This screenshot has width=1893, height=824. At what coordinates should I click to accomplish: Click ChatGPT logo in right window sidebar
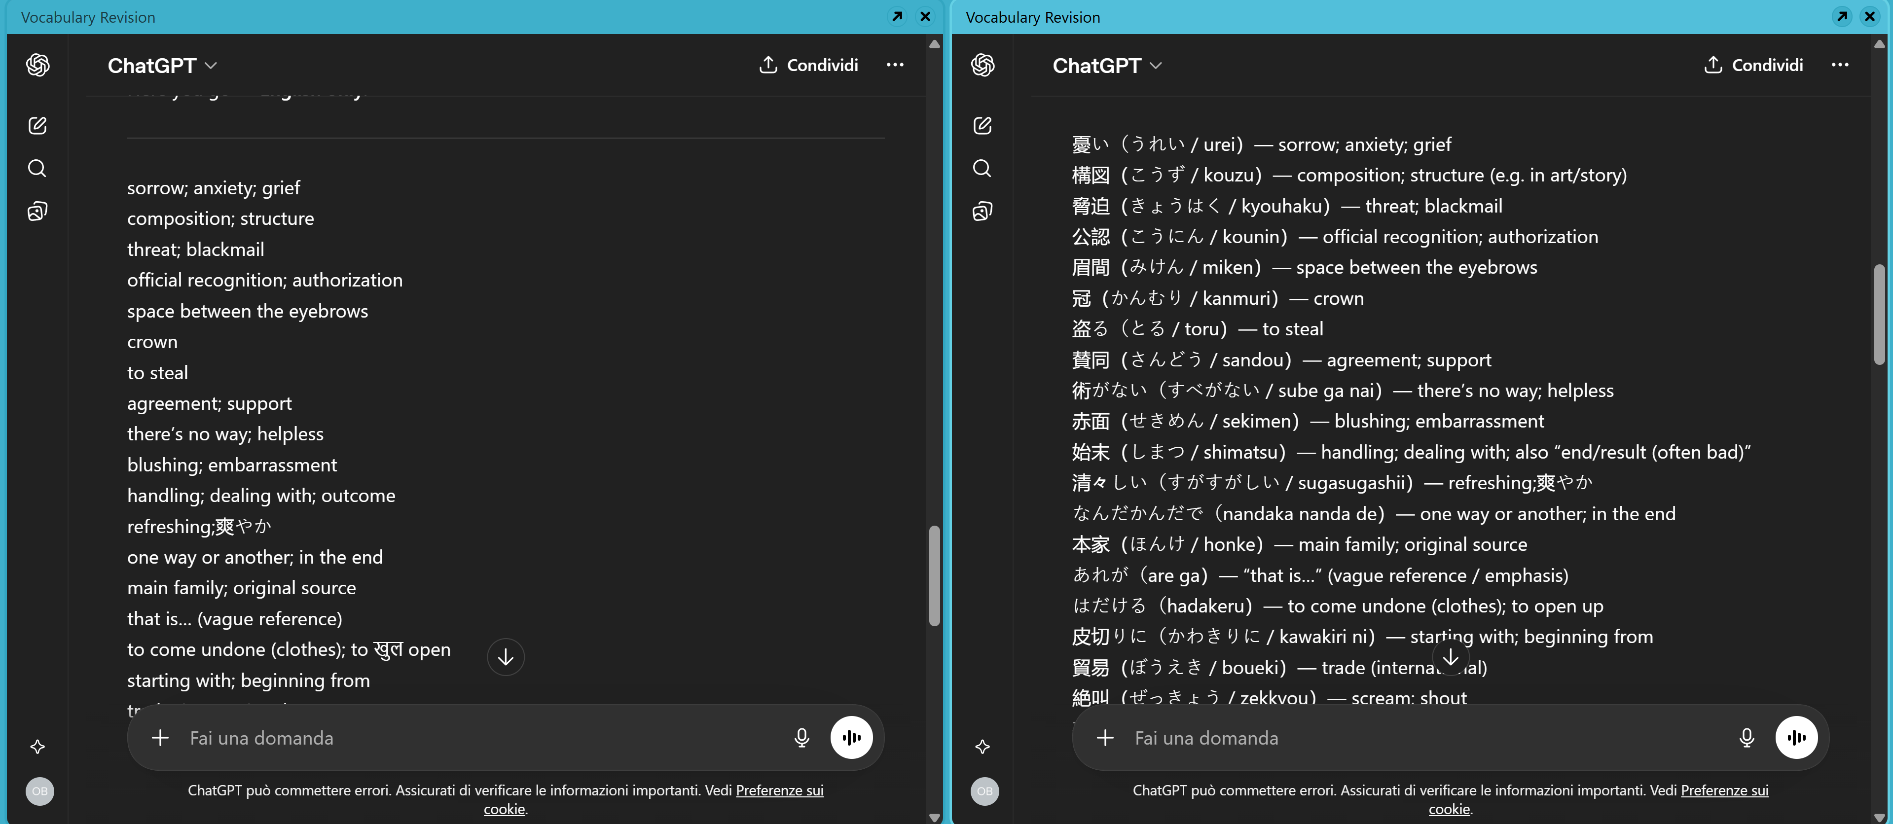[983, 66]
